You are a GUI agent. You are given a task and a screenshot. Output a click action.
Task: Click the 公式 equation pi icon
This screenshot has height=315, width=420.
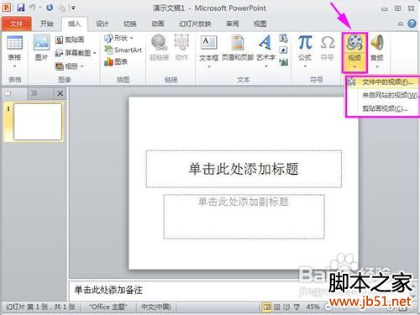point(305,43)
